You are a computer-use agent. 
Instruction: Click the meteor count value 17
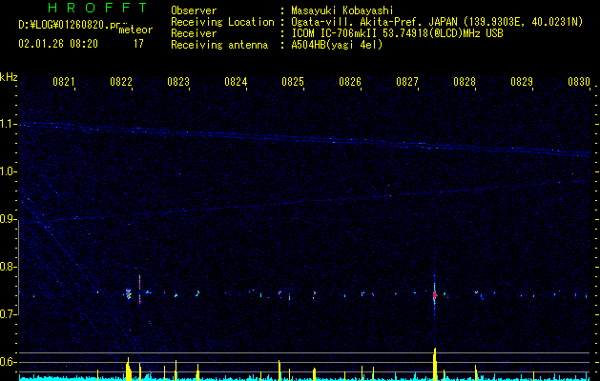click(138, 44)
